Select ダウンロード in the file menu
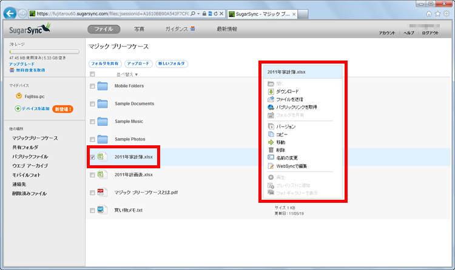Screen dimensions: 455x270 (x=288, y=91)
